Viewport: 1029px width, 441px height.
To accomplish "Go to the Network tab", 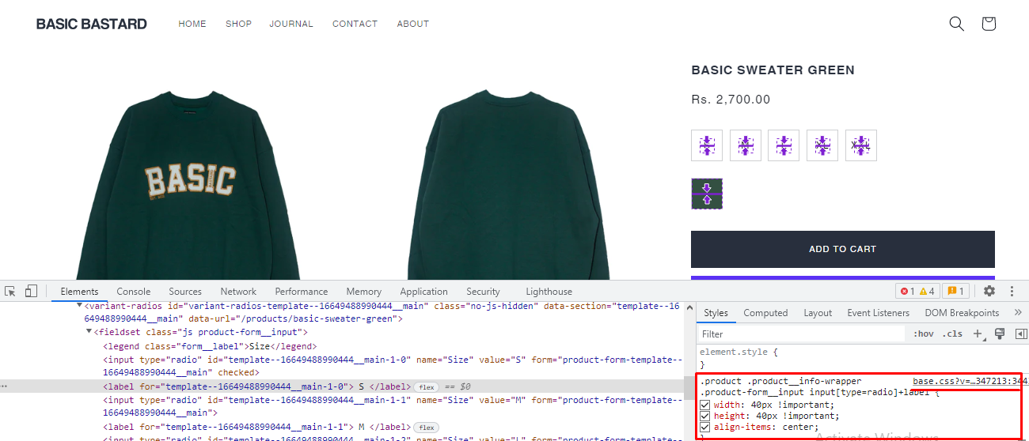I will click(238, 291).
